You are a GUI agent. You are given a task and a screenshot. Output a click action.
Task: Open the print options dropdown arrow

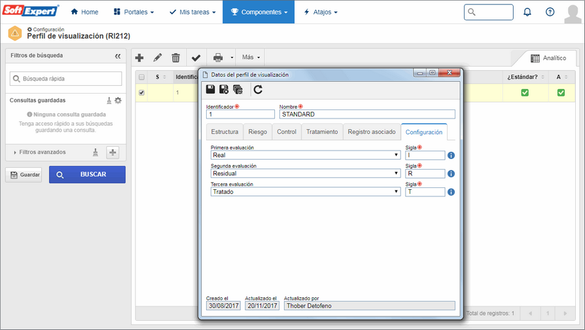coord(232,58)
